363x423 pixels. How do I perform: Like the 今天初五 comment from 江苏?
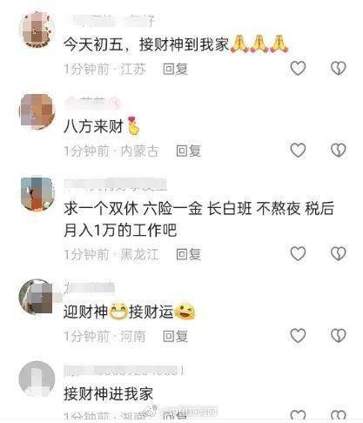click(x=298, y=69)
